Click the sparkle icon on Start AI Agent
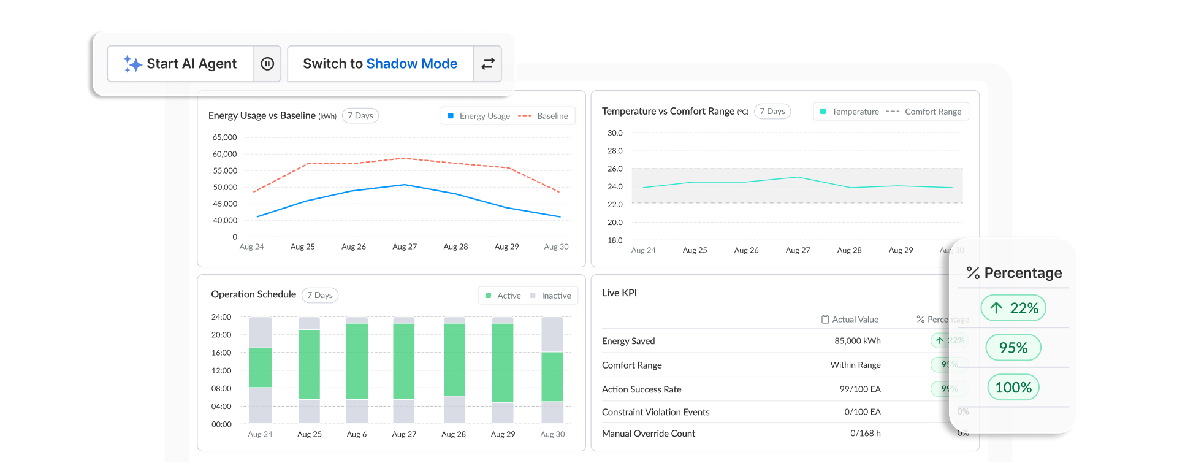This screenshot has width=1177, height=463. 132,64
